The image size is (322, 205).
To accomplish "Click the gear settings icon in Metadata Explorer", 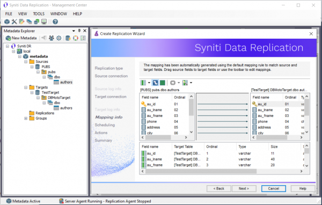I will coord(59,38).
